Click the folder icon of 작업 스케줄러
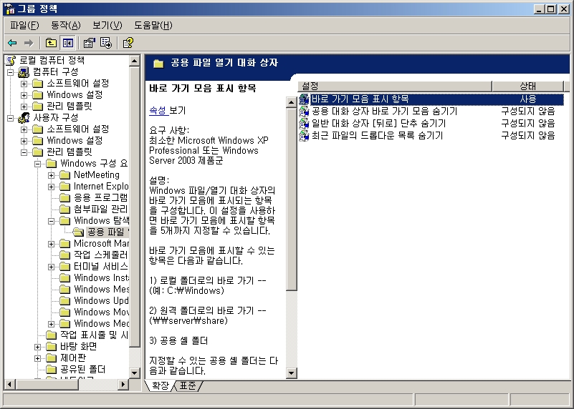 (64, 255)
